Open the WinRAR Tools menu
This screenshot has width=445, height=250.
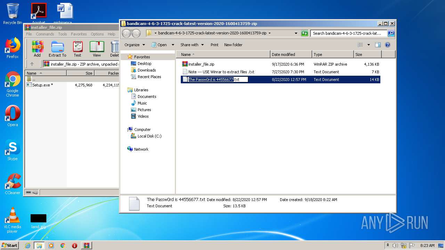pos(63,34)
